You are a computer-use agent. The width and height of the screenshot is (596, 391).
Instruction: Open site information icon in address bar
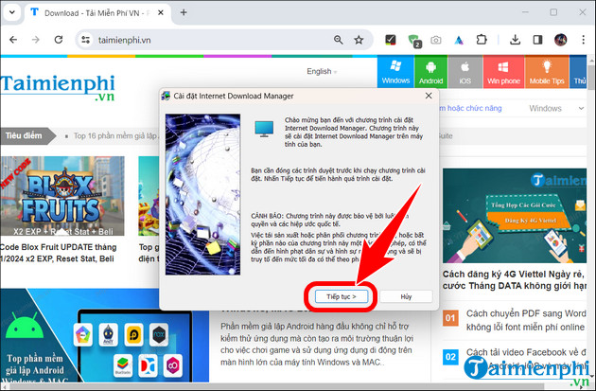[x=86, y=40]
